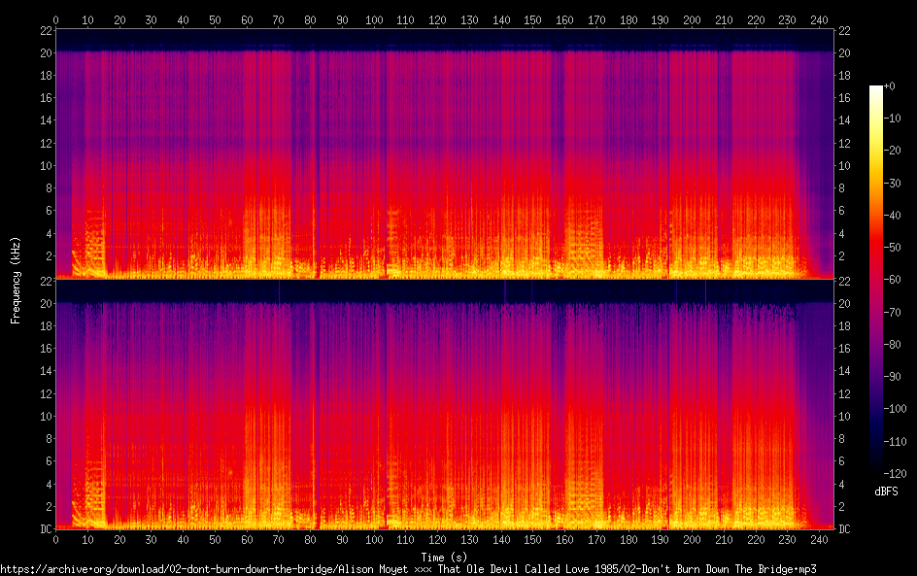The image size is (917, 576).
Task: Click the top white end of the dBFS color bar
Action: click(876, 89)
